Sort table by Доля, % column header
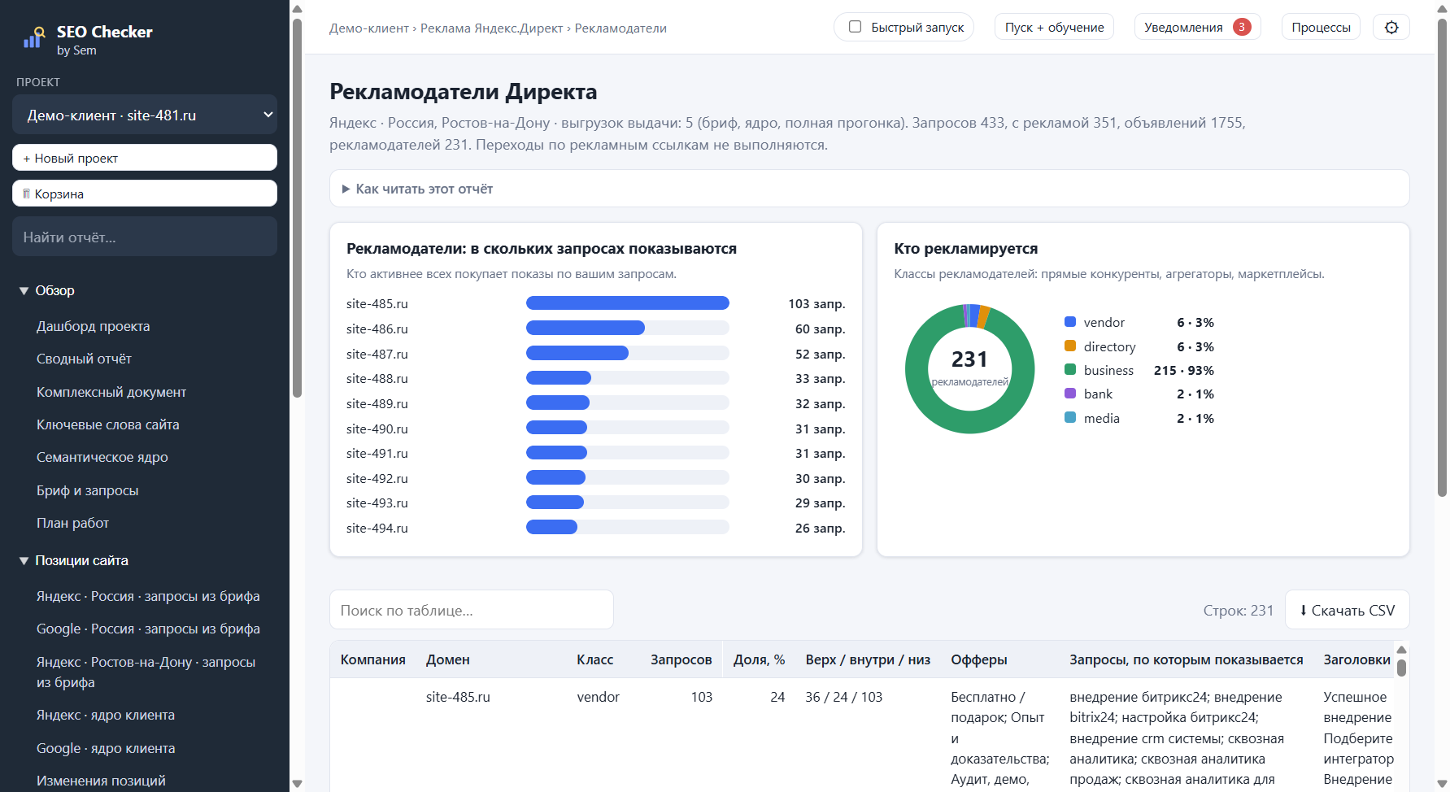This screenshot has height=792, width=1450. pyautogui.click(x=759, y=659)
